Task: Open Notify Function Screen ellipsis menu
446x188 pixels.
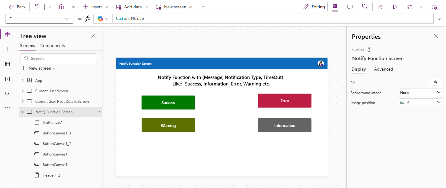Action: [99, 112]
